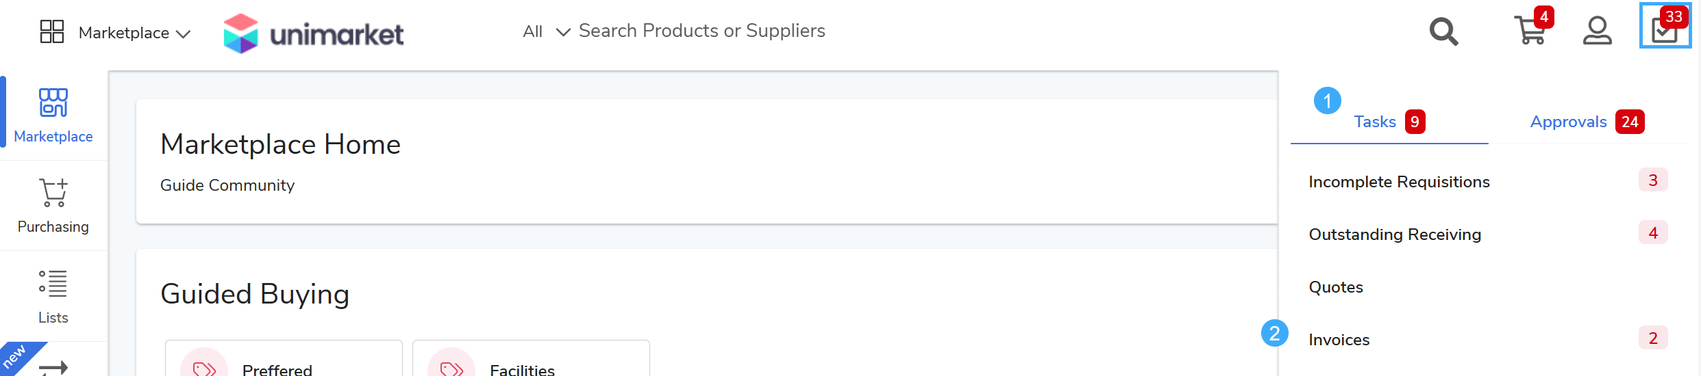Select the Facilities guided buying card
This screenshot has width=1701, height=376.
coord(531,362)
